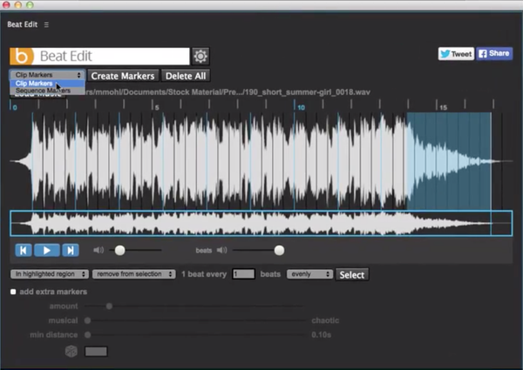Choose Clip Markers in the open list

click(x=35, y=84)
